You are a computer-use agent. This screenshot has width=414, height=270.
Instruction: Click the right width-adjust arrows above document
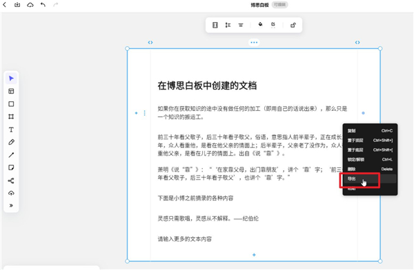click(357, 42)
